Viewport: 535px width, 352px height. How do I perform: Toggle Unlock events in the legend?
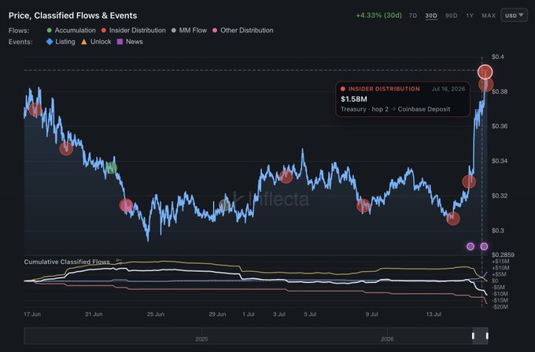pos(96,42)
